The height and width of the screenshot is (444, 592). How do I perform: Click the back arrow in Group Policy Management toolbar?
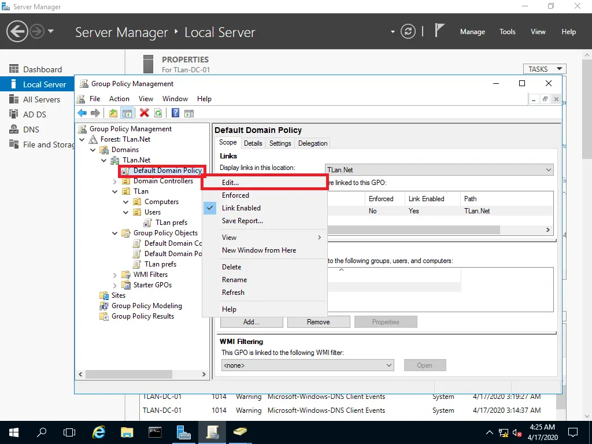(82, 113)
